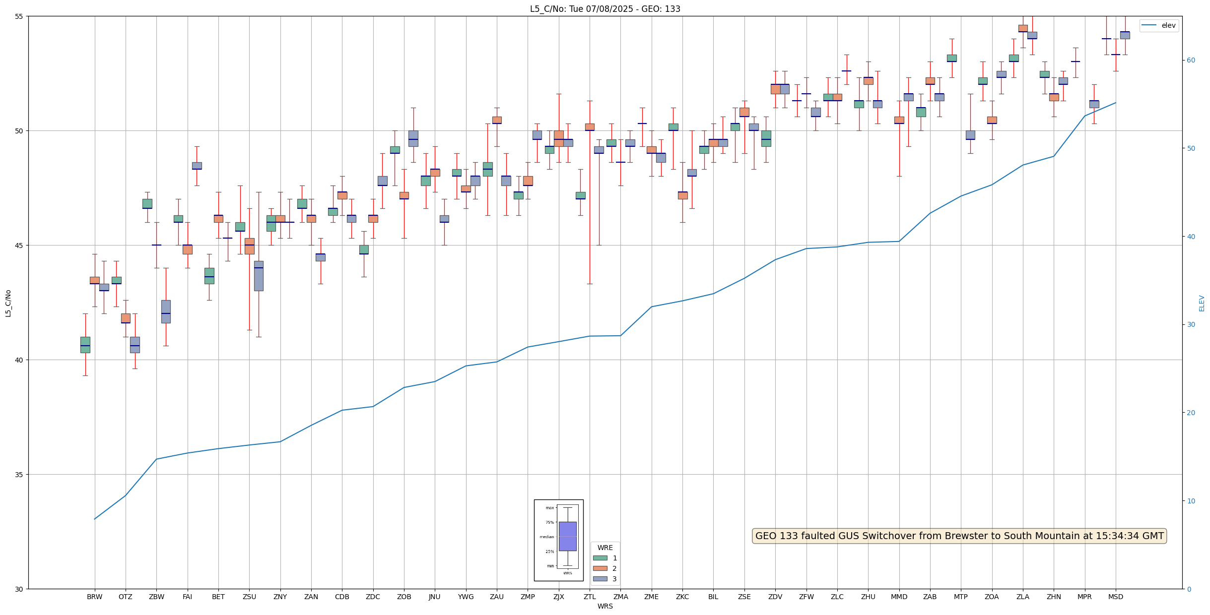Viewport: 1210px width, 615px height.
Task: Click the elev legend line sample
Action: point(1149,25)
